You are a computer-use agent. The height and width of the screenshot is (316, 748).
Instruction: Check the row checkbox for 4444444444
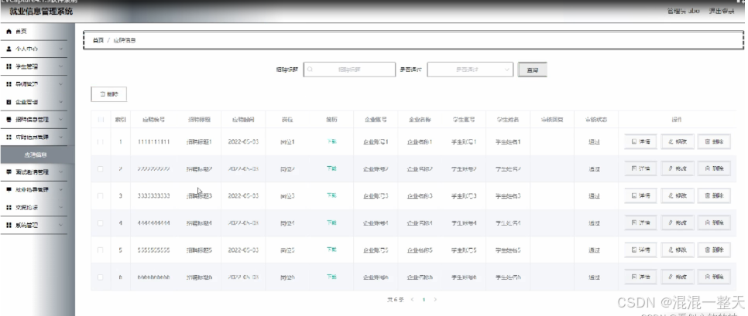pos(100,223)
